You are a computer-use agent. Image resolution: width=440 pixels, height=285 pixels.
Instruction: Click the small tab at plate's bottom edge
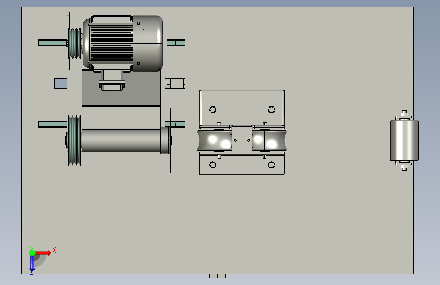218,276
